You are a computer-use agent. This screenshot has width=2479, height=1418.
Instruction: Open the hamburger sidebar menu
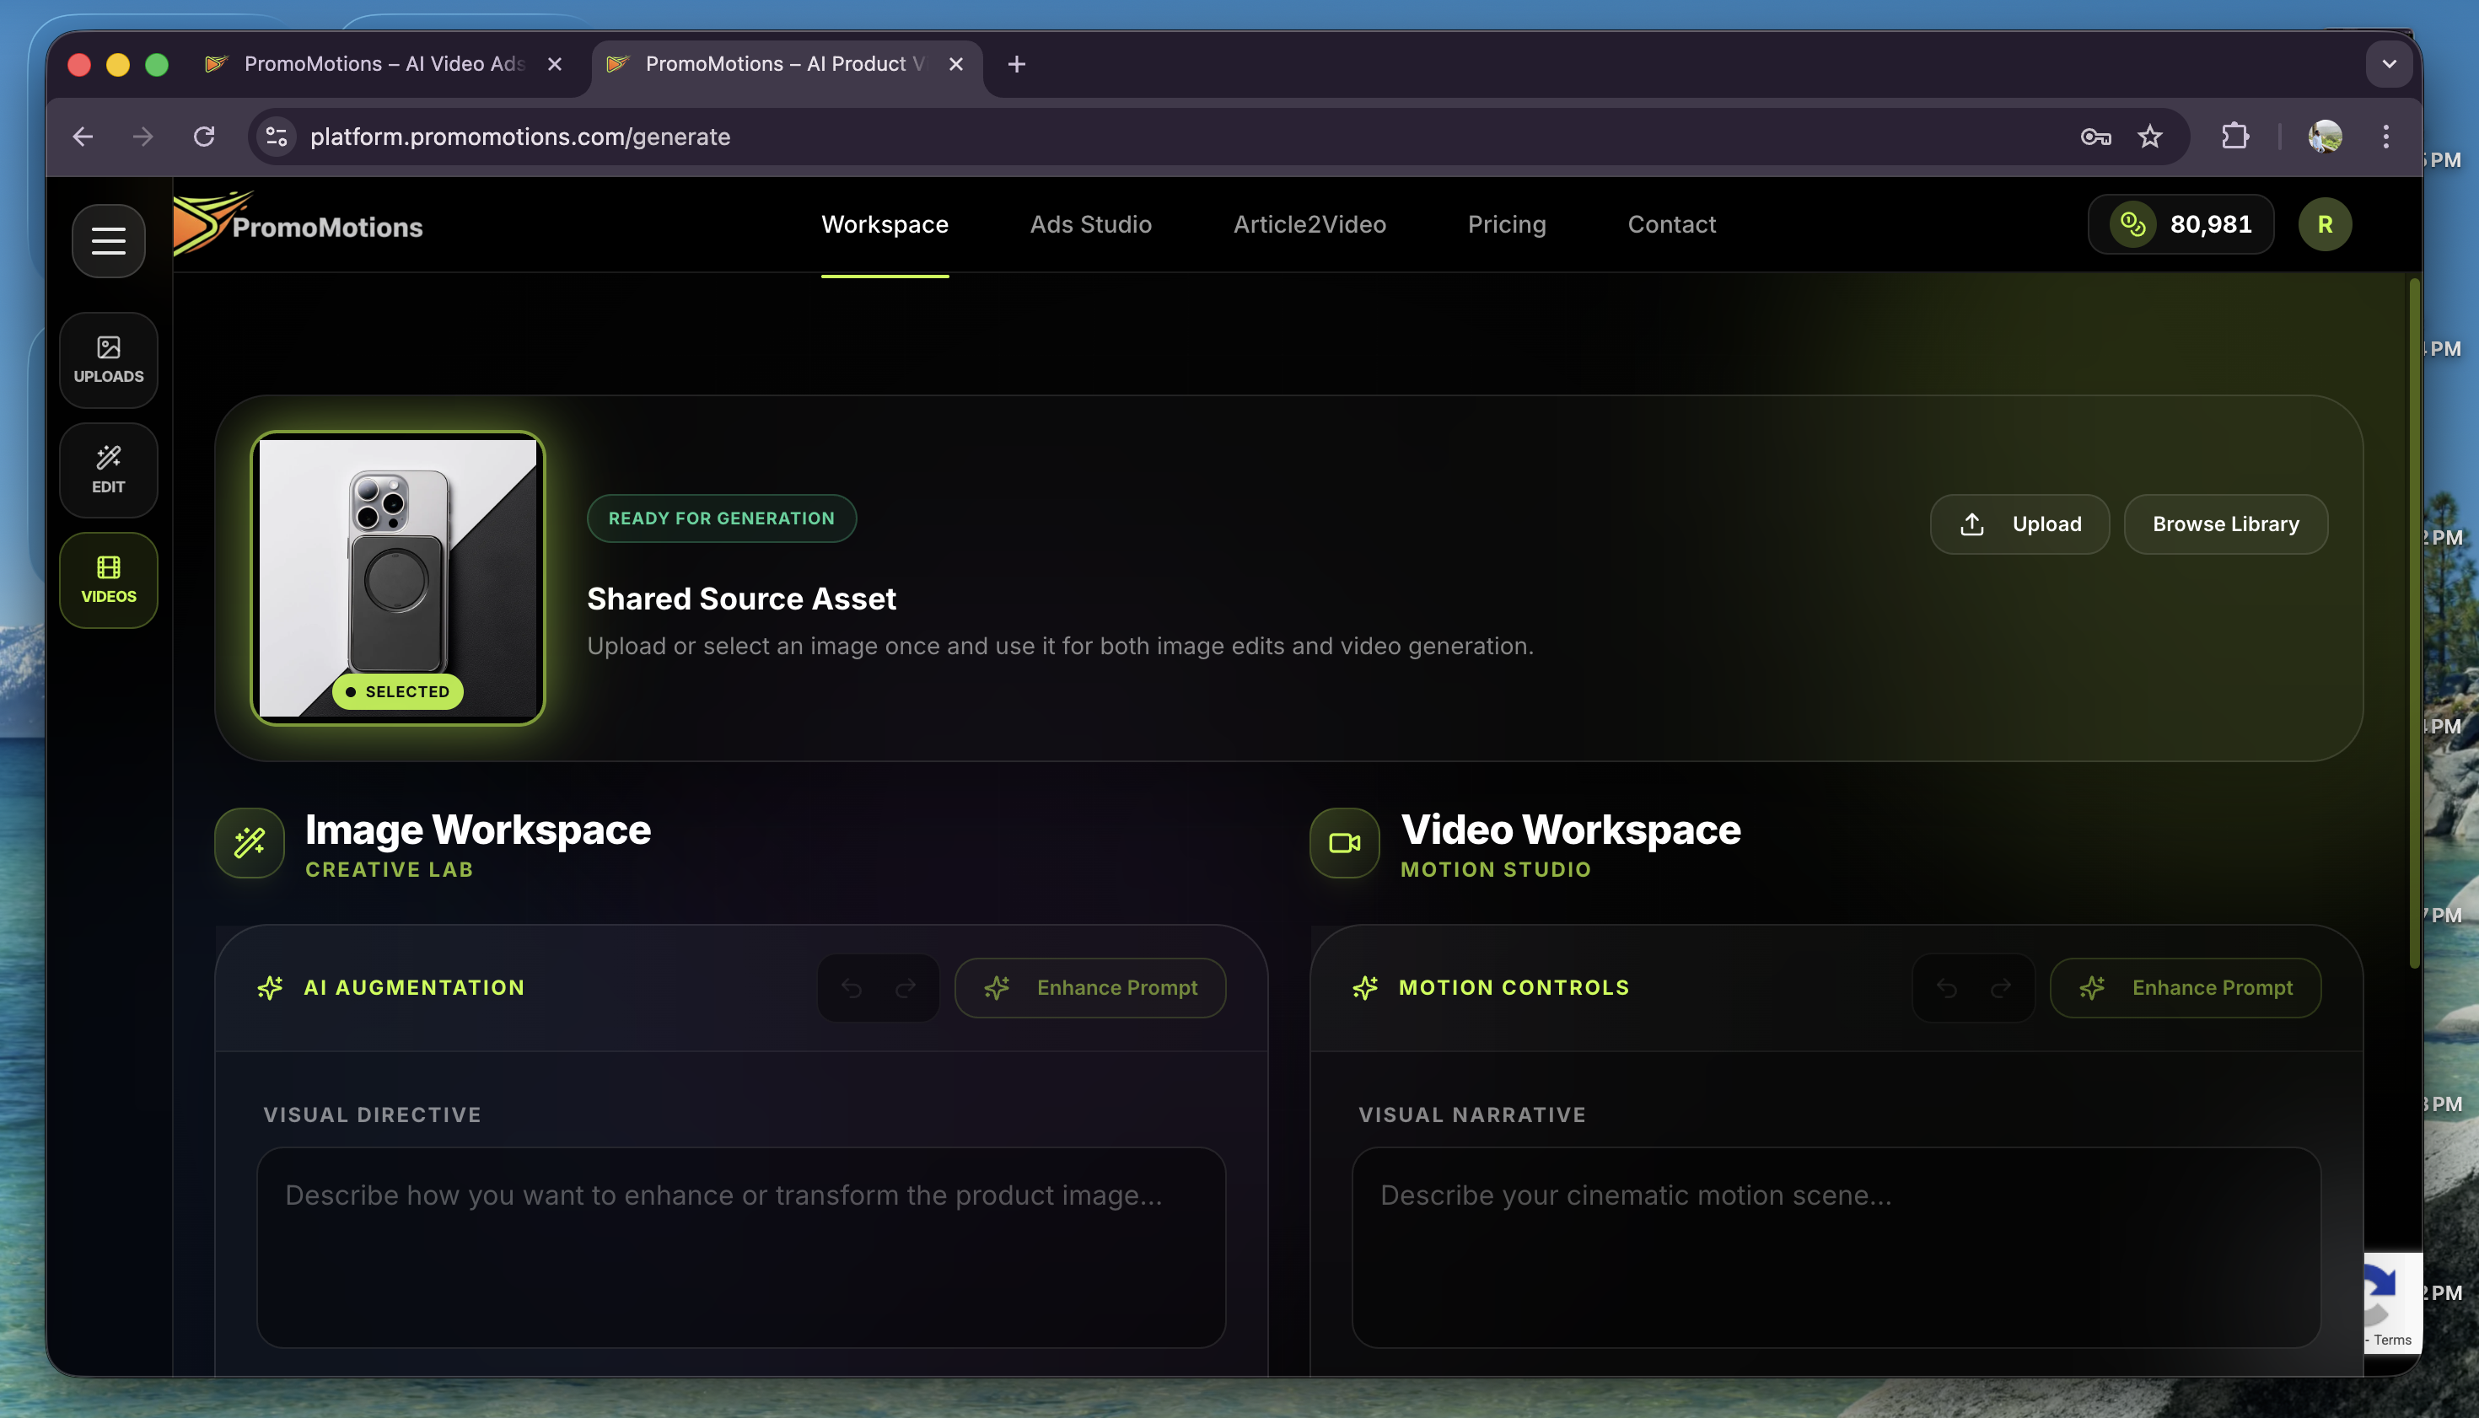coord(108,240)
